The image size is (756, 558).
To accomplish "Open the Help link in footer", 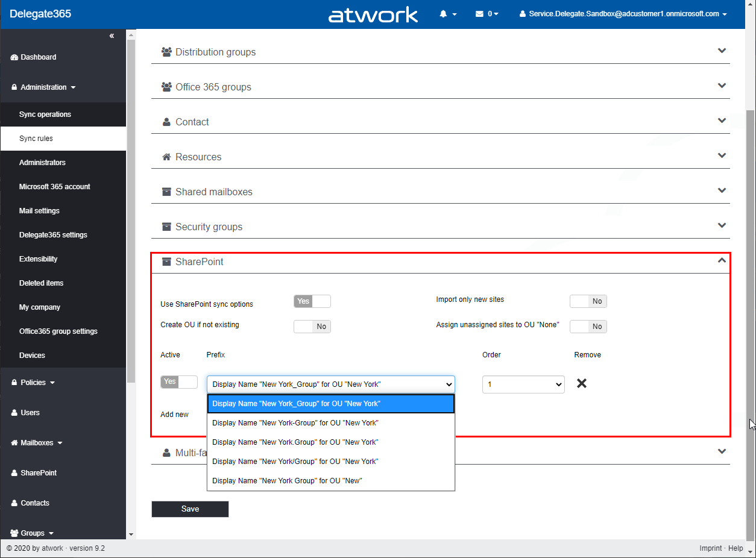I will click(x=736, y=548).
